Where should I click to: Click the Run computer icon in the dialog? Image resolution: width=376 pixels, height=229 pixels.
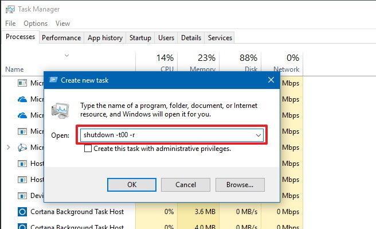60,110
